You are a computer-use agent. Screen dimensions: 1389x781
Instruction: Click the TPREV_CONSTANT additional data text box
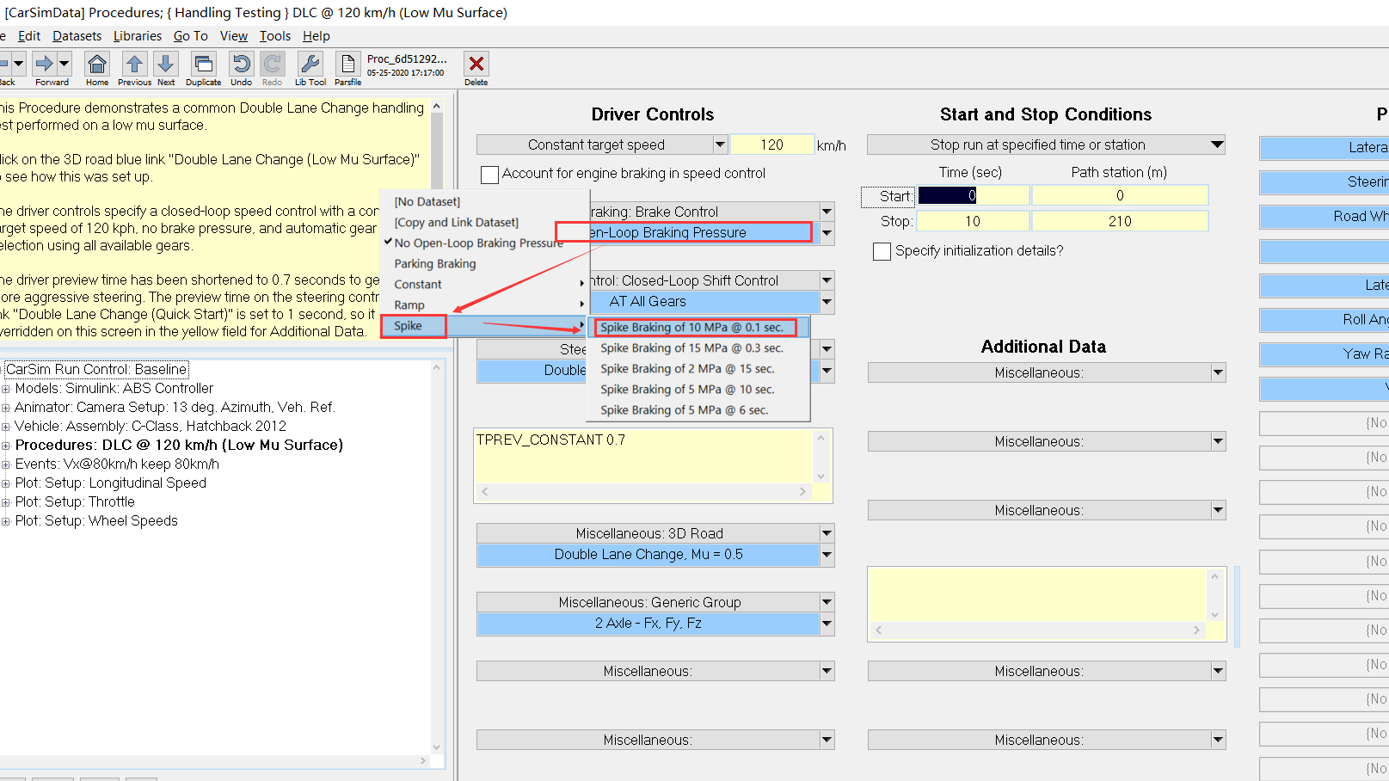pyautogui.click(x=643, y=456)
